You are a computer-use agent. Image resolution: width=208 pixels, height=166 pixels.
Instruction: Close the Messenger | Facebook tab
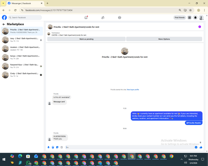click(x=42, y=3)
